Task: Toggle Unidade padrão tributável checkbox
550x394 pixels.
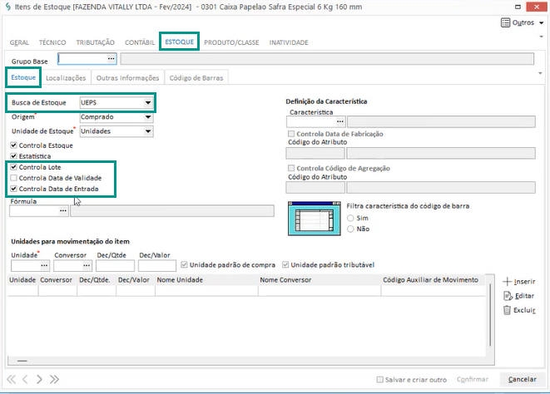Action: coord(285,264)
